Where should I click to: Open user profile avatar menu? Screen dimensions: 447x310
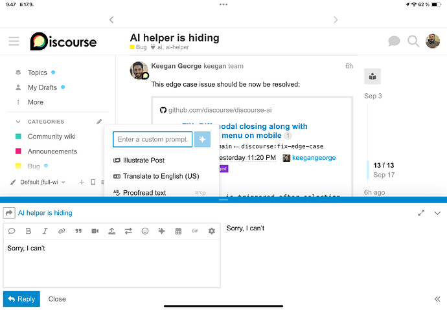433,41
